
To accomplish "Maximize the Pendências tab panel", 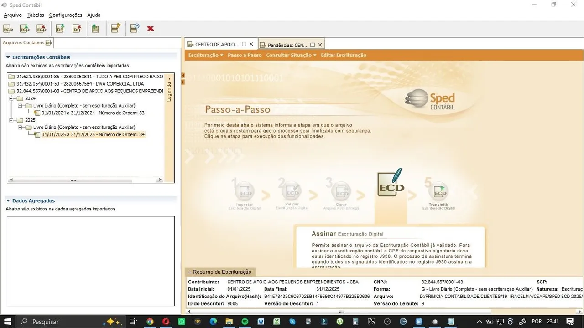I will [x=313, y=45].
